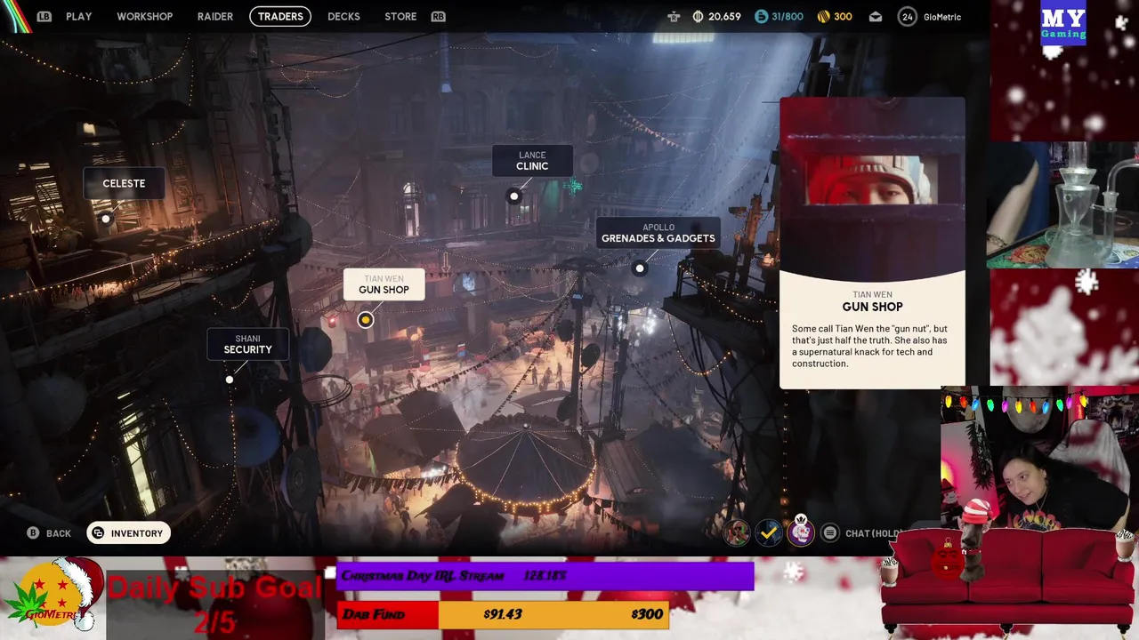Screen dimensions: 1139x640
Task: Switch to the WORKSHOP tab
Action: [x=144, y=16]
